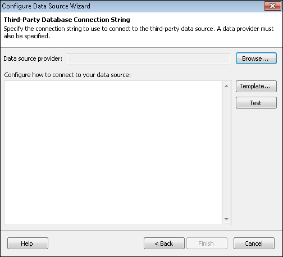The image size is (283, 257).
Task: Click inside the connection string text area
Action: point(113,152)
